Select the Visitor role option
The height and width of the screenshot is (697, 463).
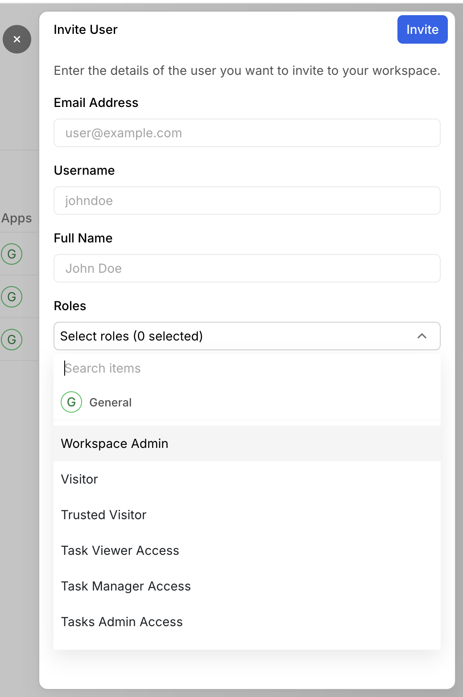[79, 479]
